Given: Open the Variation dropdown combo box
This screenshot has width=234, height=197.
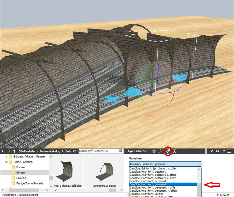Looking at the screenshot, I should click(165, 164).
